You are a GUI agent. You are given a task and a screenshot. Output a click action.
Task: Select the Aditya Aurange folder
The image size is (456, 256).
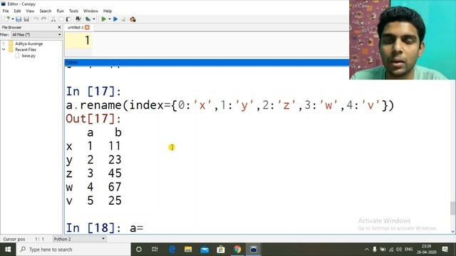28,43
